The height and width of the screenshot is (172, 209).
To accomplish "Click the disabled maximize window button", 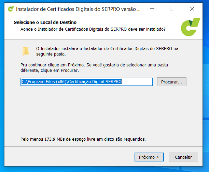I will click(172, 9).
